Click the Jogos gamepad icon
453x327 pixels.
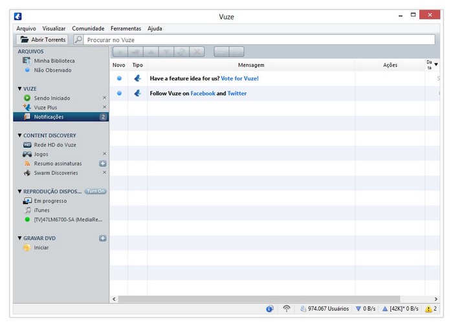coord(27,154)
